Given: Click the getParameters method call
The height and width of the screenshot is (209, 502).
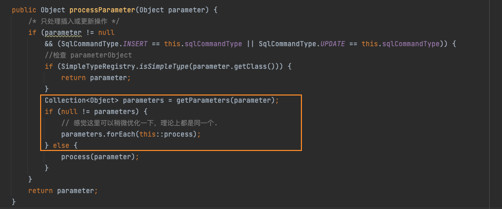Looking at the screenshot, I should click(203, 100).
